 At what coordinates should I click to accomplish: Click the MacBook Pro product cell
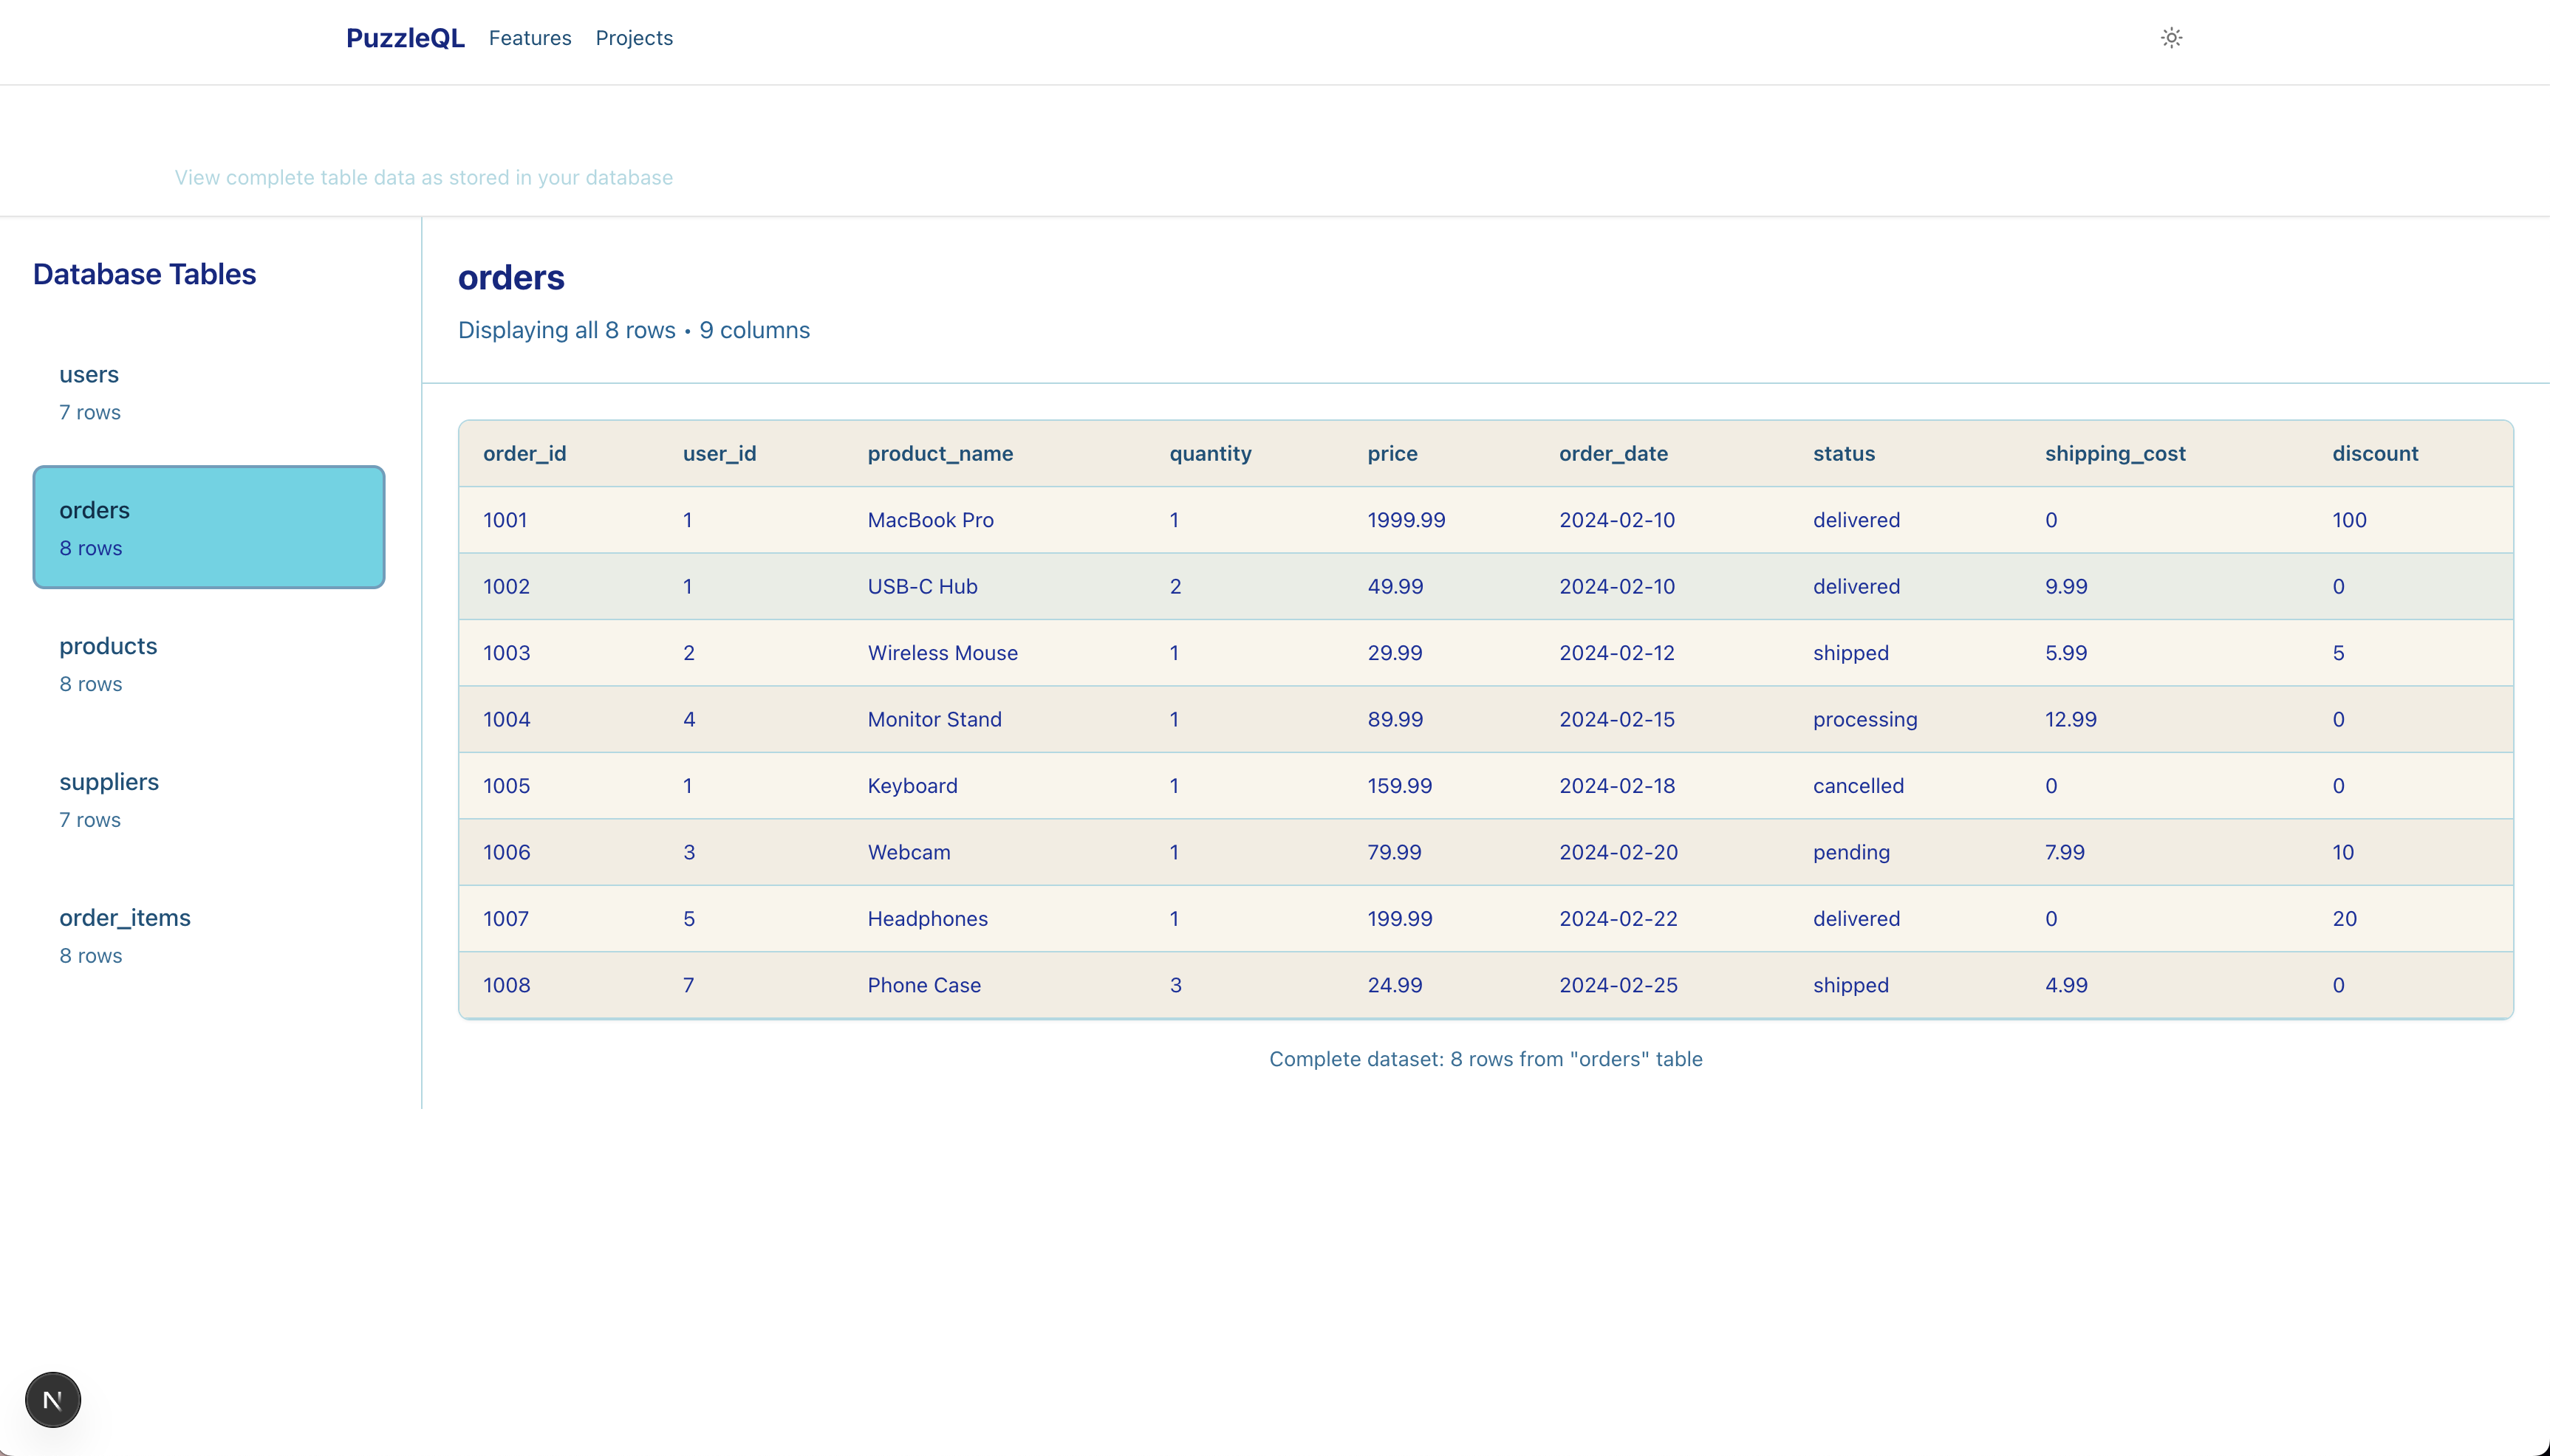(929, 520)
